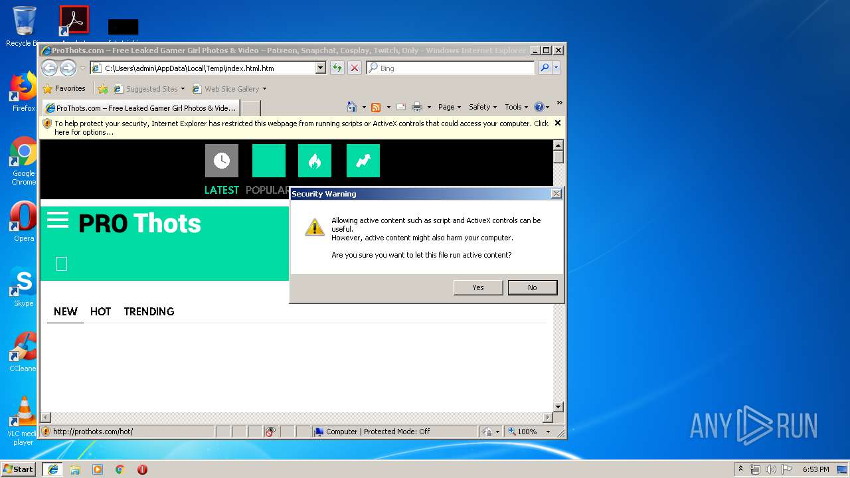Viewport: 850px width, 478px height.
Task: Open the Favorites star button
Action: point(64,88)
